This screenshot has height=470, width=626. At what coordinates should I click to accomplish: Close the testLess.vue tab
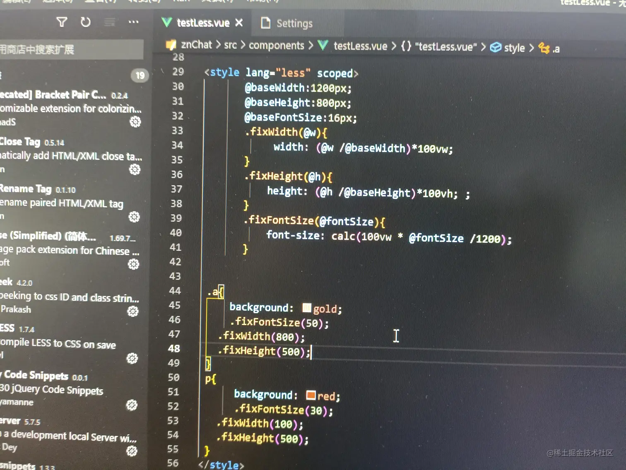click(x=239, y=23)
